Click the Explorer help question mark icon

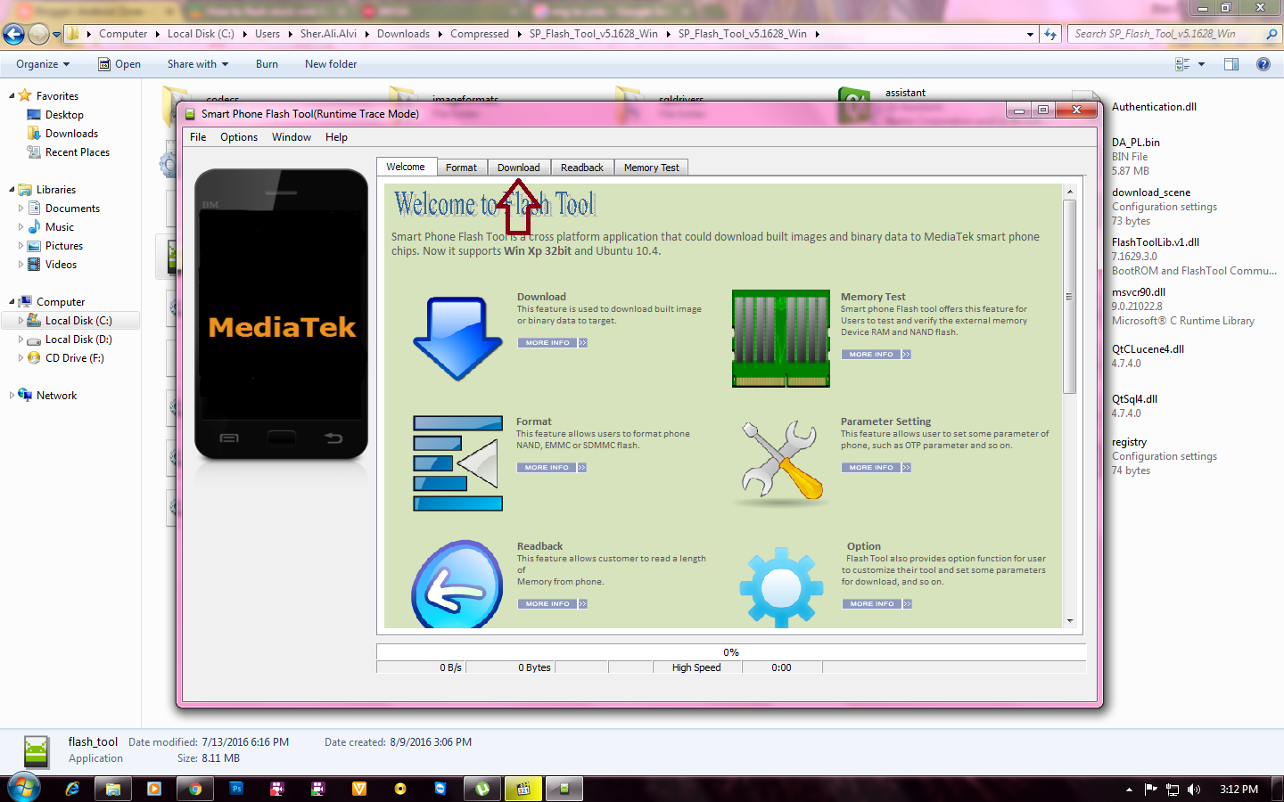1263,64
